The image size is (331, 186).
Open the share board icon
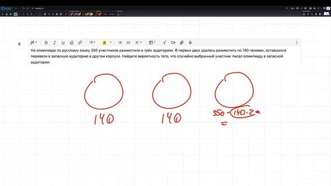[x=302, y=8]
